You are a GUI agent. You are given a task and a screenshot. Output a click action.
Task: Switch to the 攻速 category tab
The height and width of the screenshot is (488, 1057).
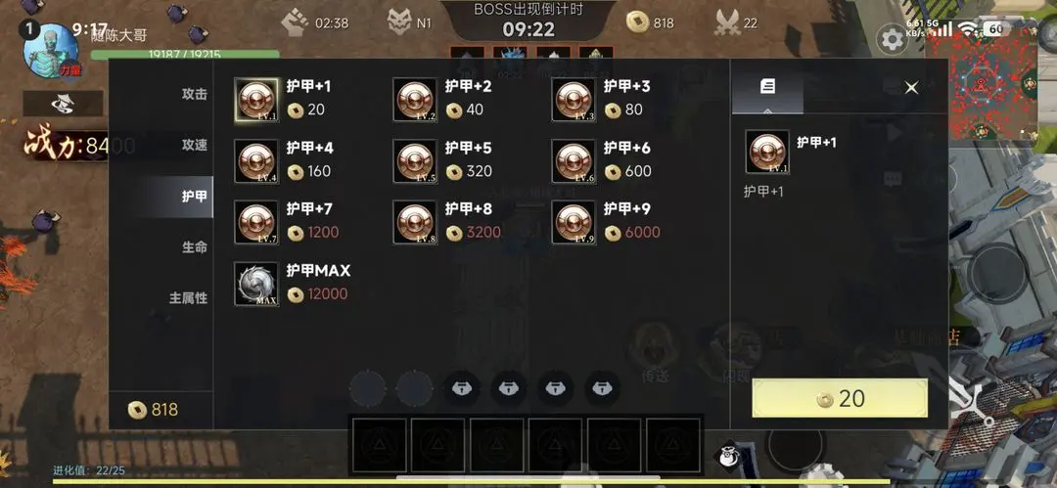click(194, 145)
